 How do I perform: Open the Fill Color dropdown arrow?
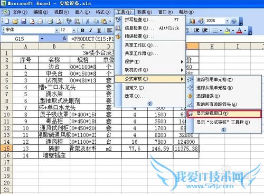(x=233, y=31)
